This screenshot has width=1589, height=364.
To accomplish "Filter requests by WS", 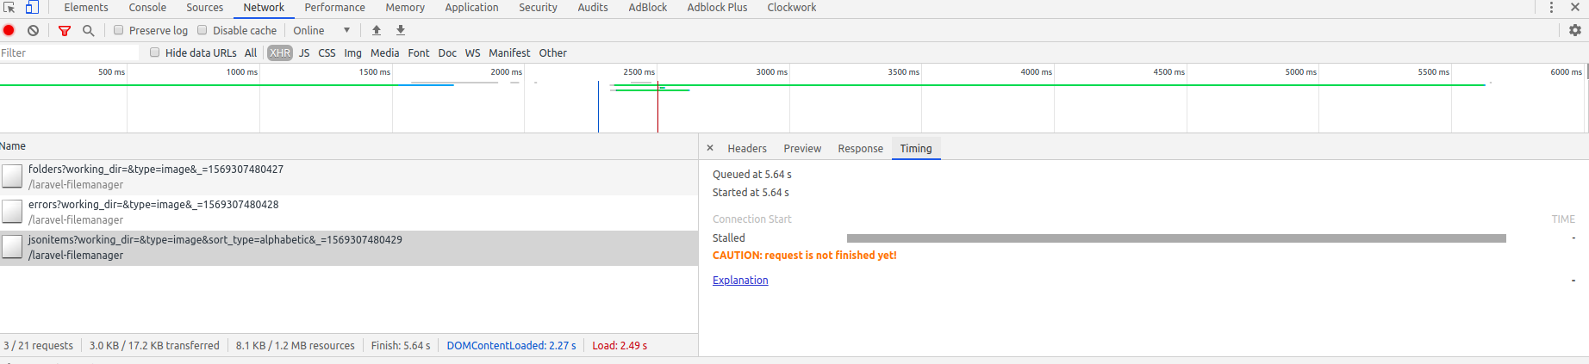I will tap(473, 52).
